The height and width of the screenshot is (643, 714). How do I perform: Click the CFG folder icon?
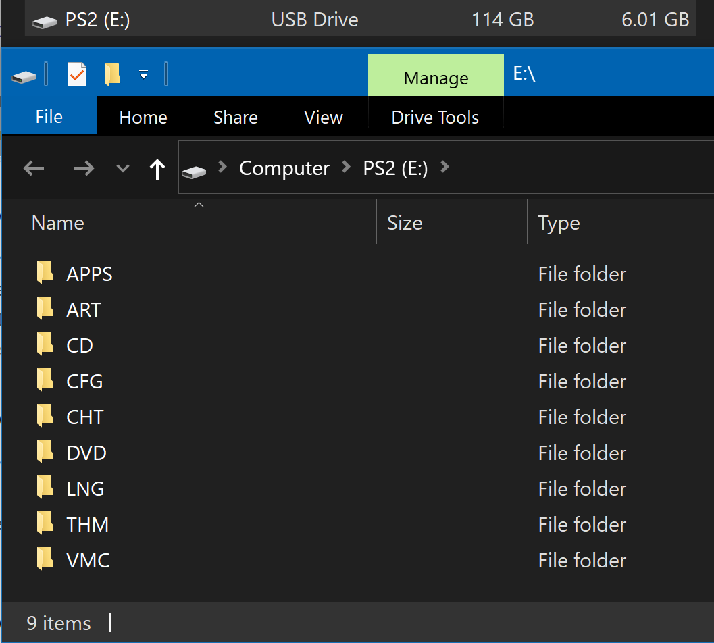point(45,380)
